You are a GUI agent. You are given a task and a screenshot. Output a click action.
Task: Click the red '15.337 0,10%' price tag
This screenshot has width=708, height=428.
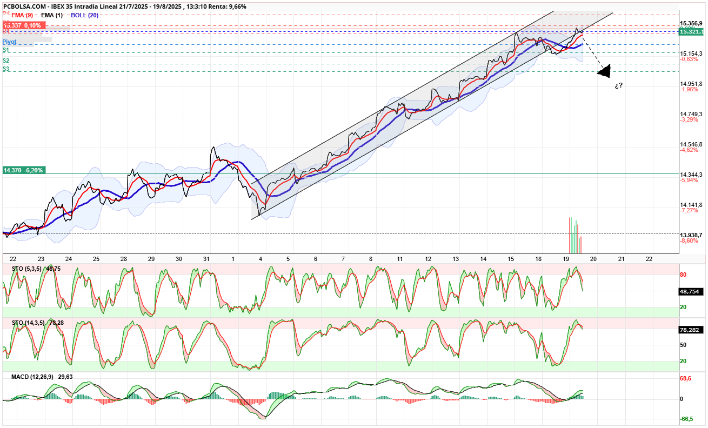point(23,25)
